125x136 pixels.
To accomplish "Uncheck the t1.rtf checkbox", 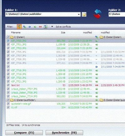I will 8,107.
